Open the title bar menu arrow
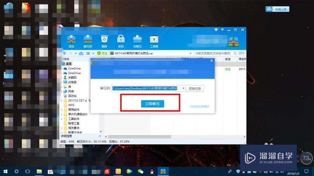314x176 pixels. (x=223, y=30)
